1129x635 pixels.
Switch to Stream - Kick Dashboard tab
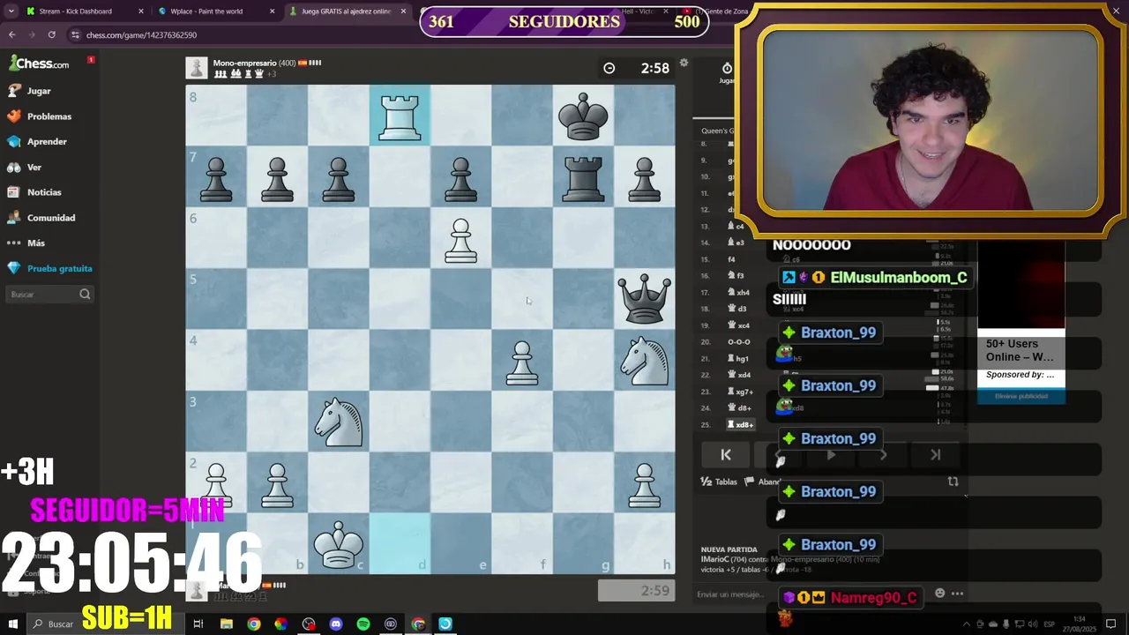pos(81,11)
